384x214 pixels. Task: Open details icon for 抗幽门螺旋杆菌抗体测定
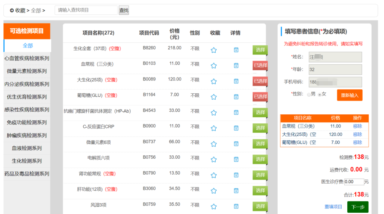pyautogui.click(x=236, y=113)
